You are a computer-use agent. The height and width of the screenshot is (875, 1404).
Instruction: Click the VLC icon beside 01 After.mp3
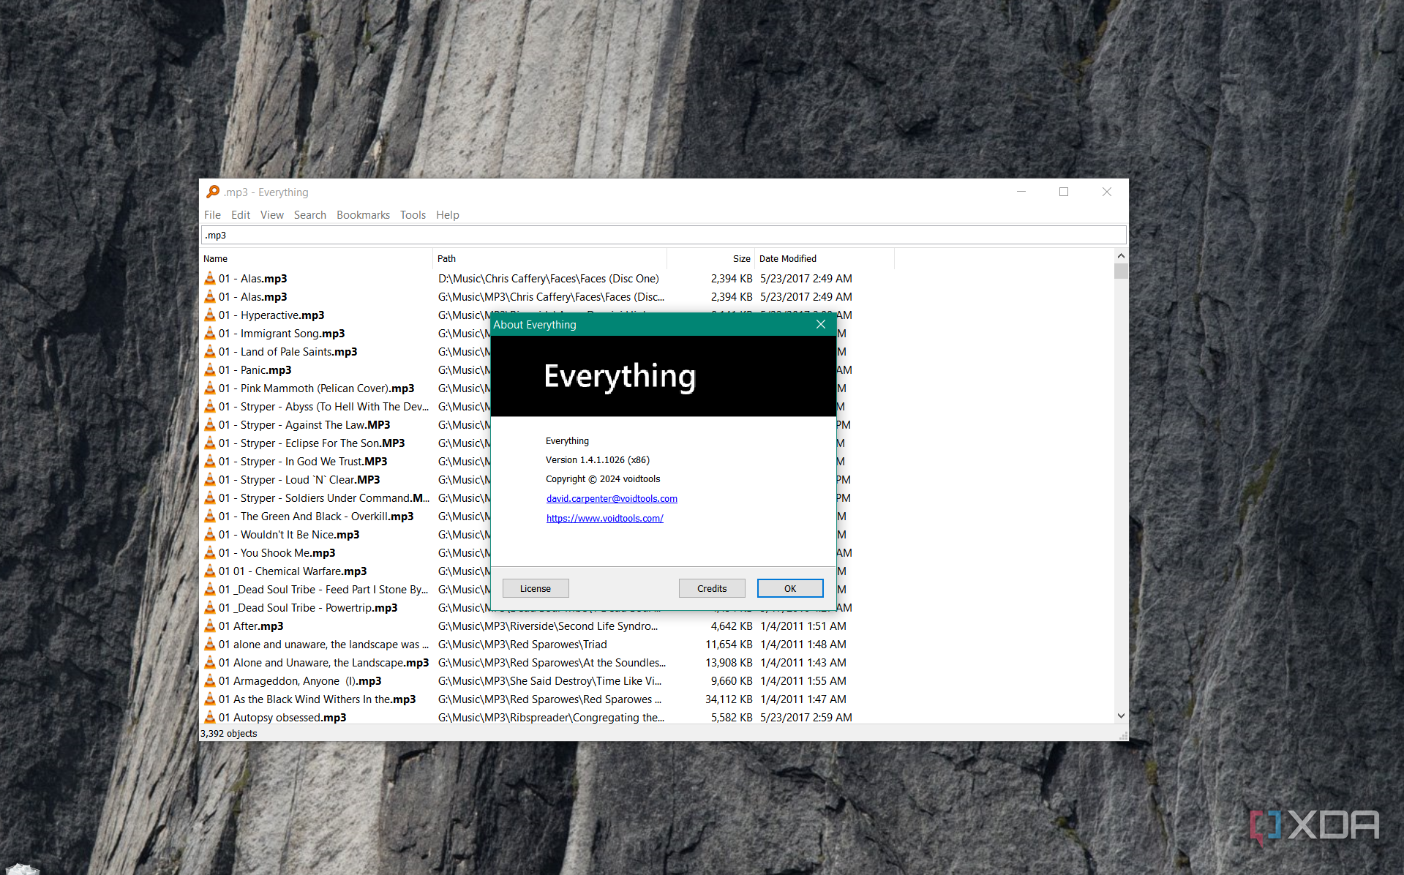[210, 626]
